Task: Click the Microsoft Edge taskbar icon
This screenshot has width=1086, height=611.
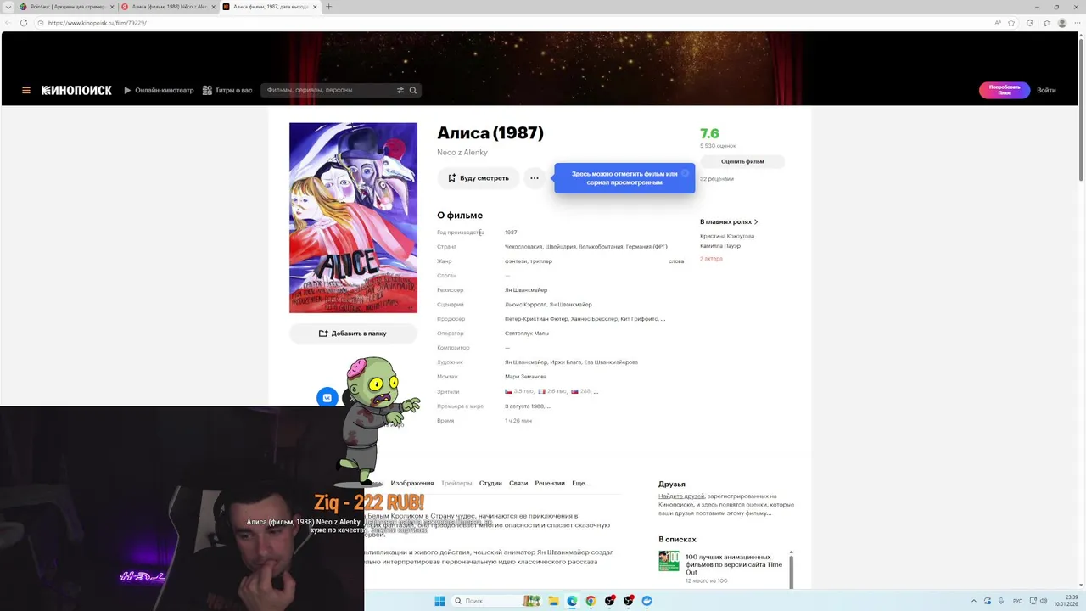Action: [x=572, y=601]
